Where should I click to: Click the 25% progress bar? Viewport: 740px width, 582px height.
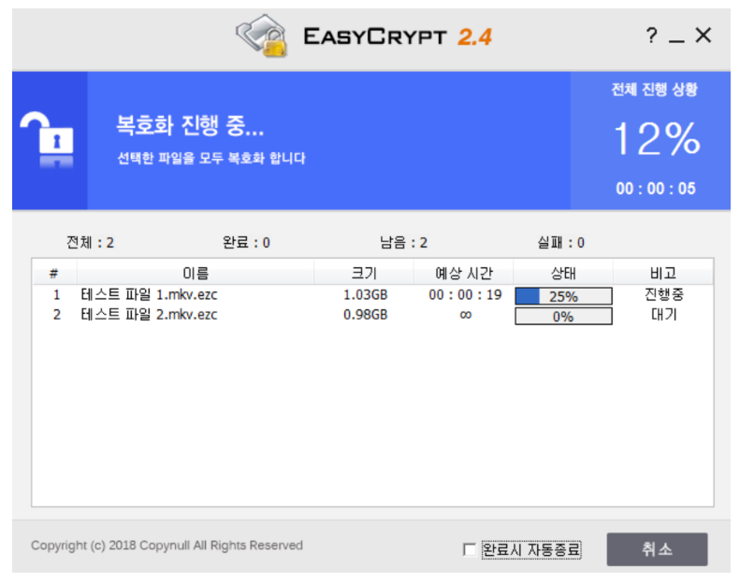[563, 296]
